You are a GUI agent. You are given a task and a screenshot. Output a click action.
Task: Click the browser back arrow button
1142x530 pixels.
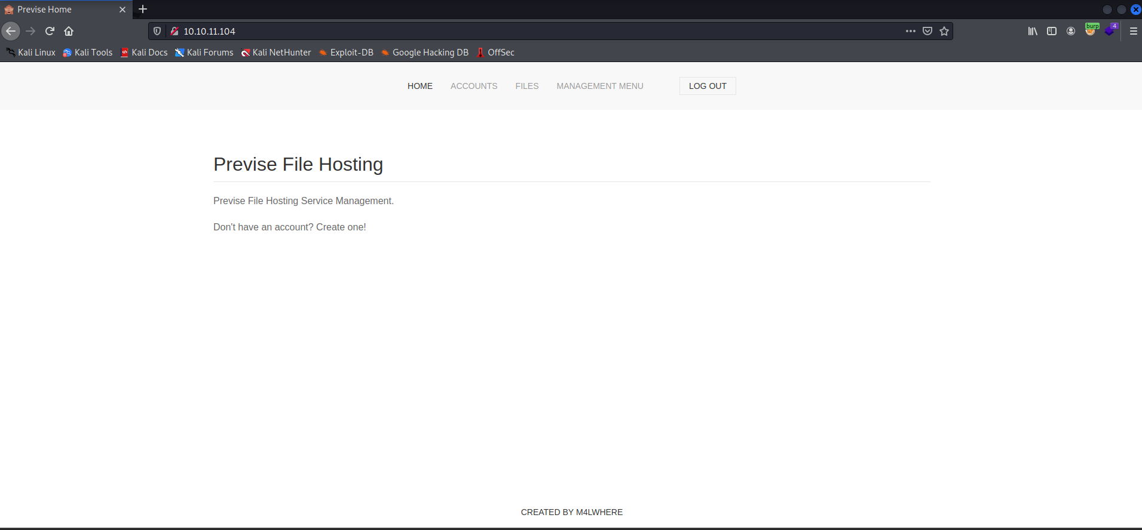[x=11, y=31]
